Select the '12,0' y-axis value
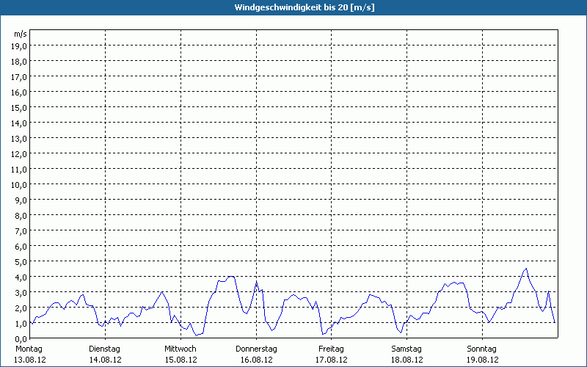This screenshot has width=587, height=367. [19, 154]
